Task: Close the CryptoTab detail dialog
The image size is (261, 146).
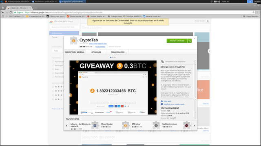Action: (x=195, y=38)
